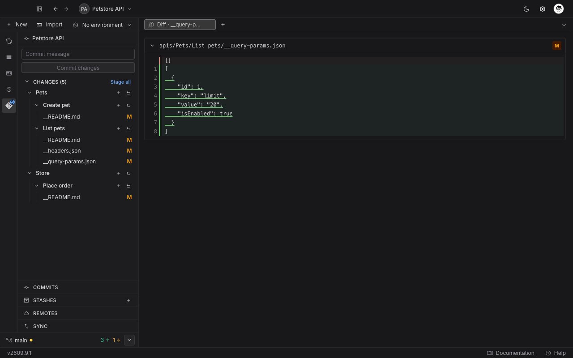This screenshot has height=358, width=573.
Task: Click version v2609.9.1 in status bar
Action: tap(19, 353)
